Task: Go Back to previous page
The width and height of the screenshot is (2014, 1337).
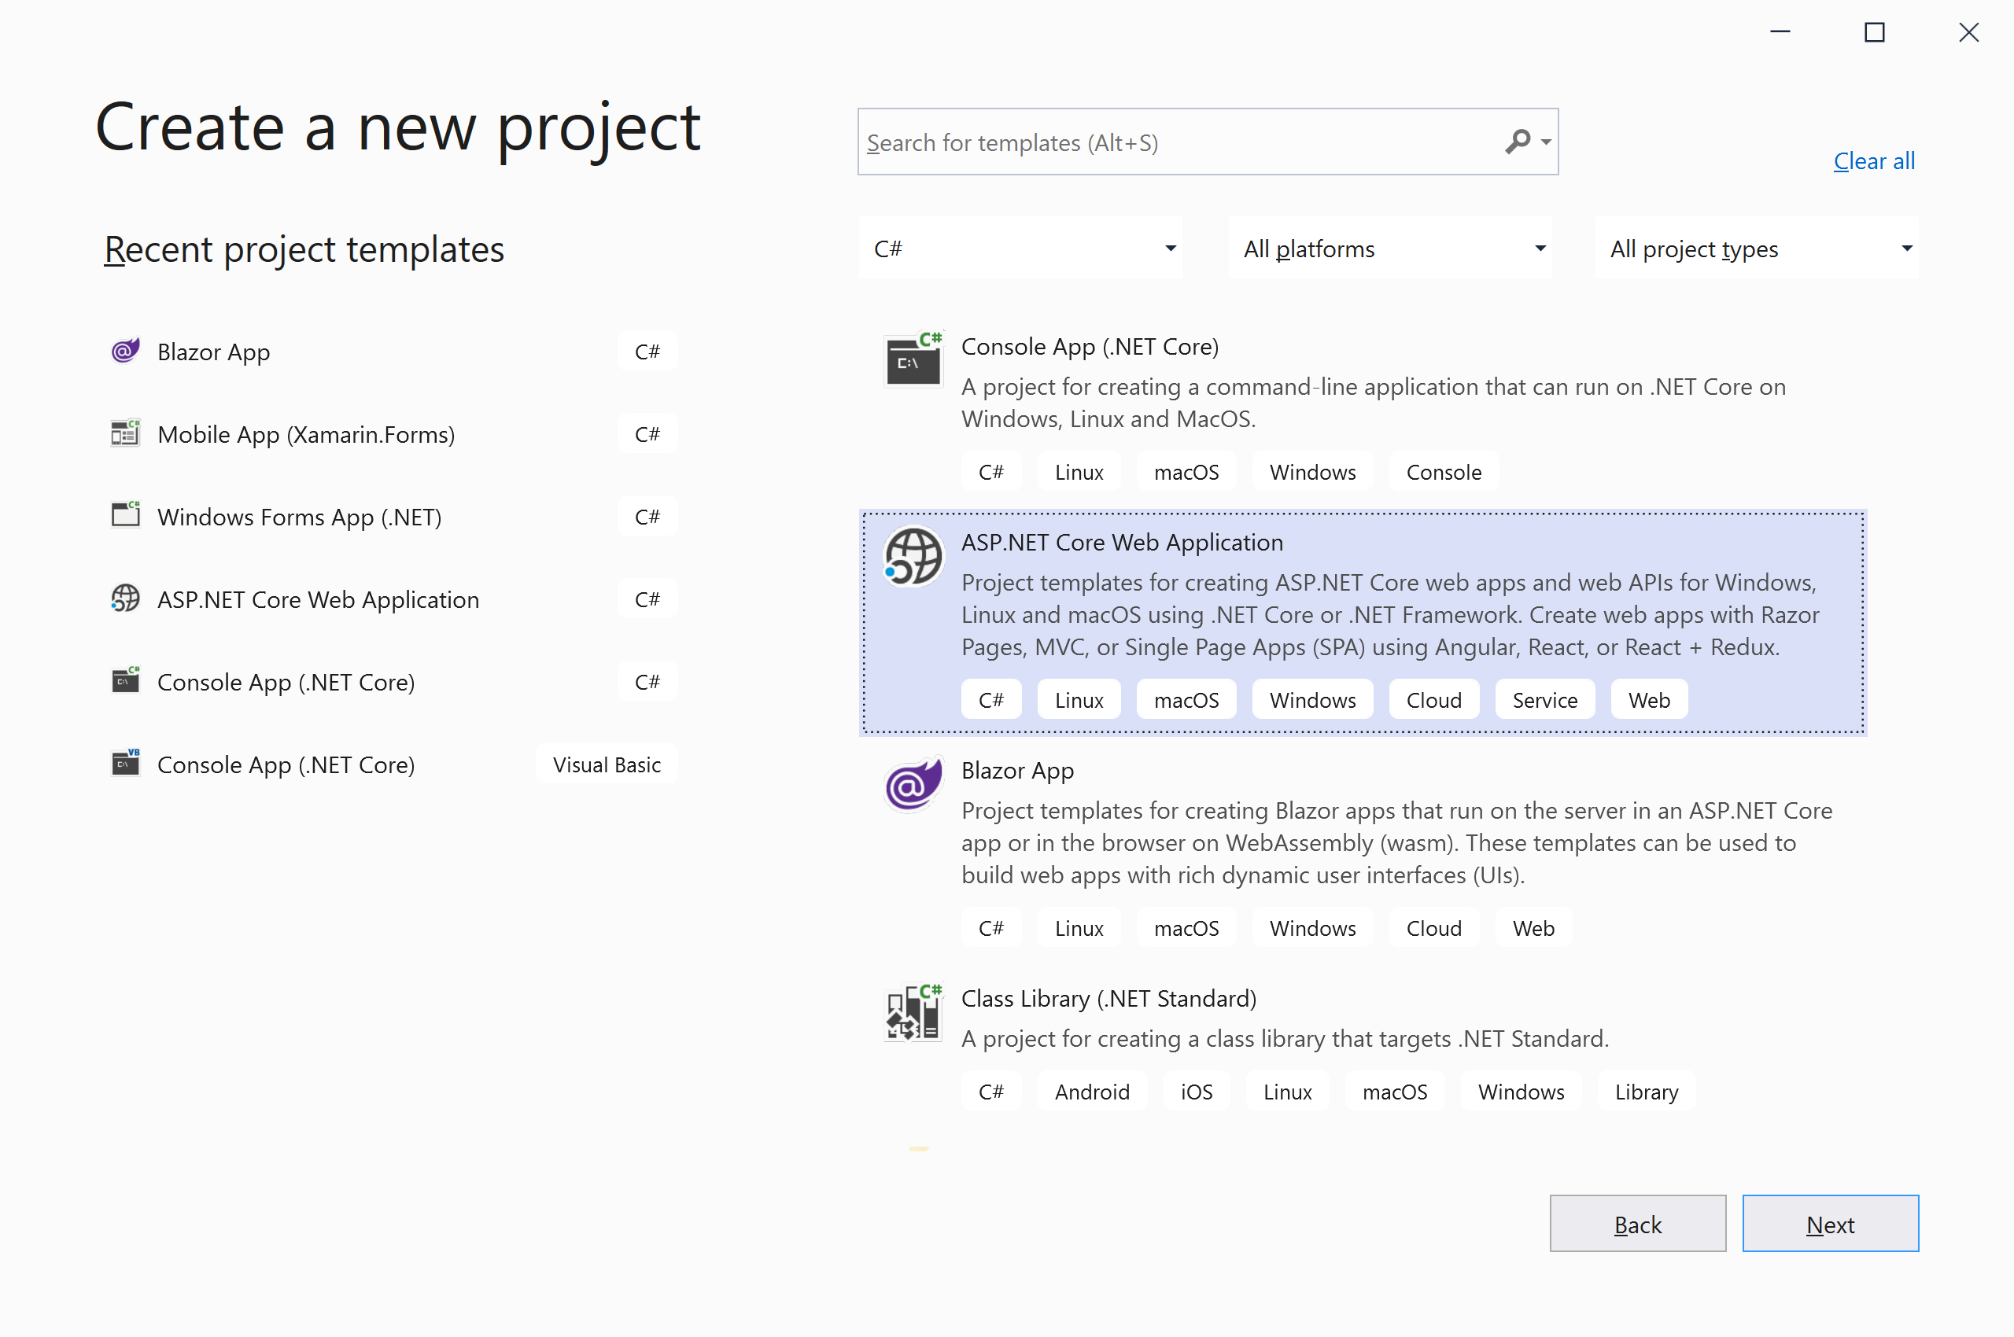Action: 1637,1224
